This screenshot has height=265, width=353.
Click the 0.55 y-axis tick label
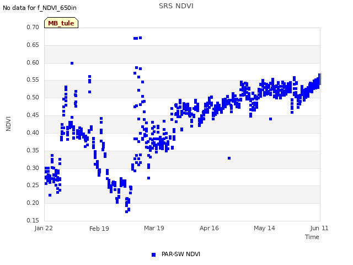click(33, 79)
